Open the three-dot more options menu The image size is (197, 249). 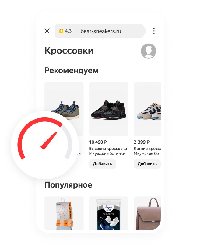pos(154,31)
